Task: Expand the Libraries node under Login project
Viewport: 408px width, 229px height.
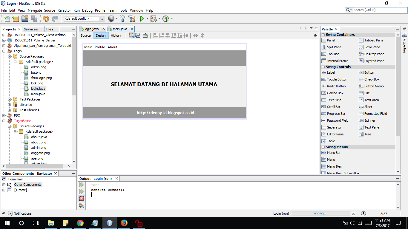Action: click(x=9, y=104)
